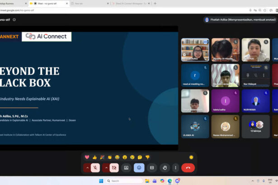Open the Copilot taskbar icon
This screenshot has height=185, width=278.
coord(162,181)
